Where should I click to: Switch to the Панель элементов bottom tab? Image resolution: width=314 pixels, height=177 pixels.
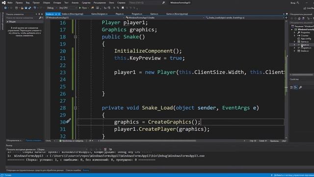(x=33, y=141)
